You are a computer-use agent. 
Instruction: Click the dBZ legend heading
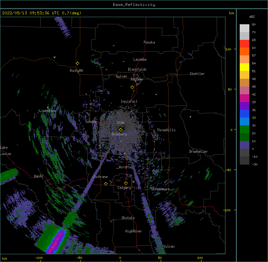pyautogui.click(x=252, y=17)
